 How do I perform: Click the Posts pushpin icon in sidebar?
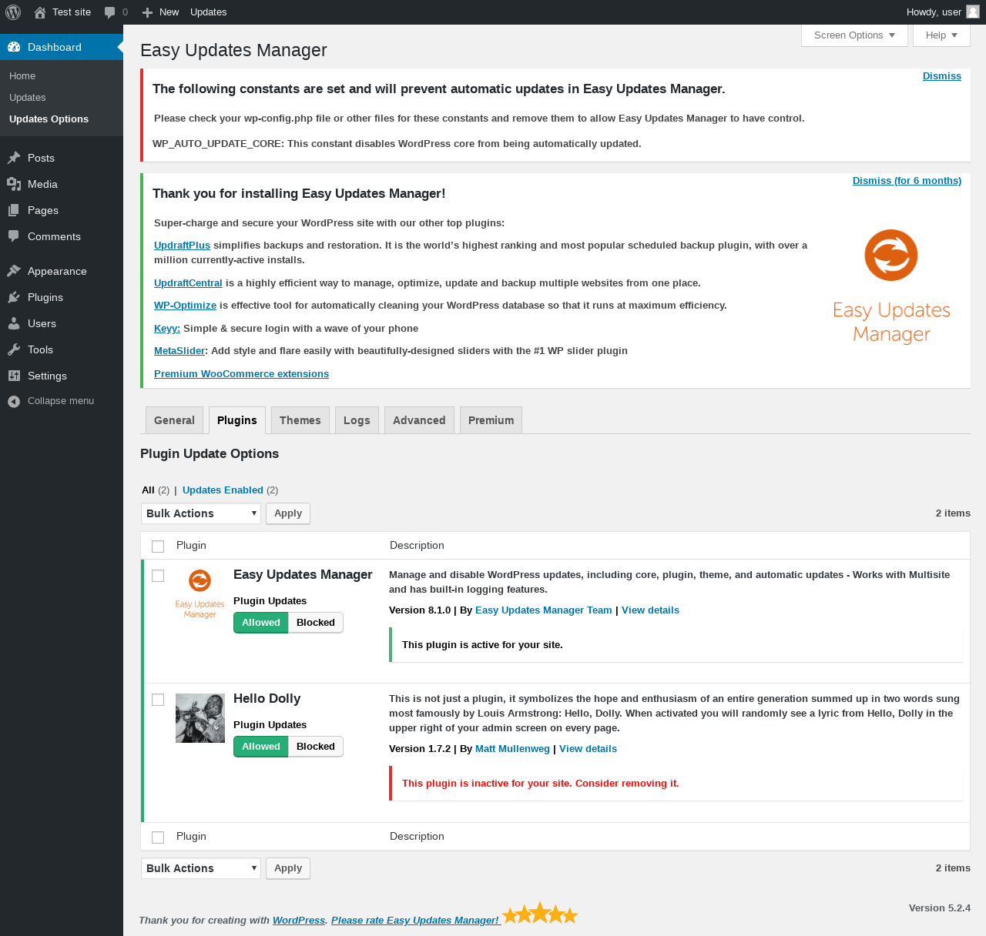[x=14, y=158]
